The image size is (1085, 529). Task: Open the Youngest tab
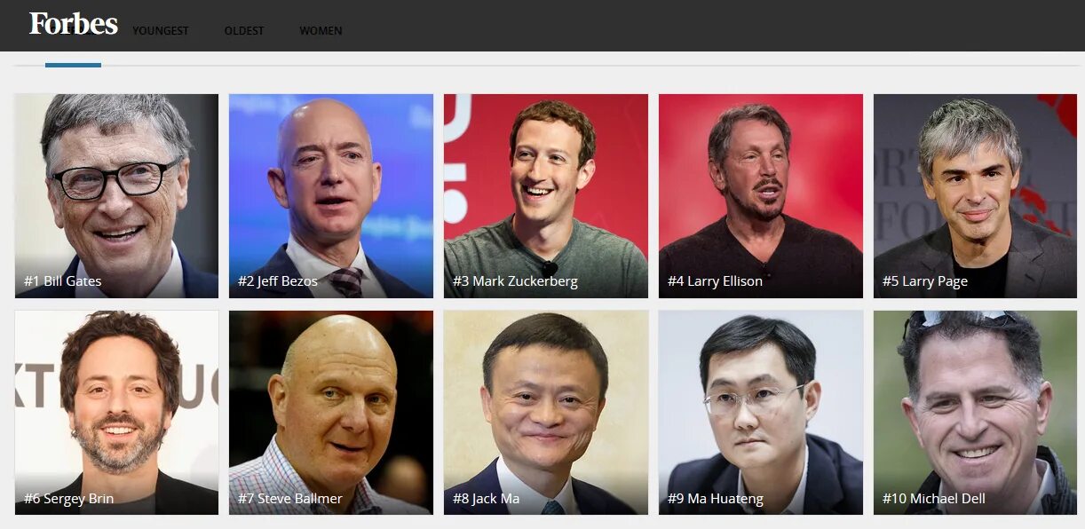[161, 31]
